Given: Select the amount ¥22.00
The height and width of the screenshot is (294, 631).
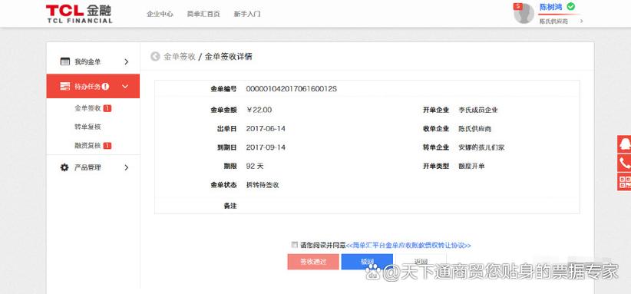Looking at the screenshot, I should click(x=259, y=110).
